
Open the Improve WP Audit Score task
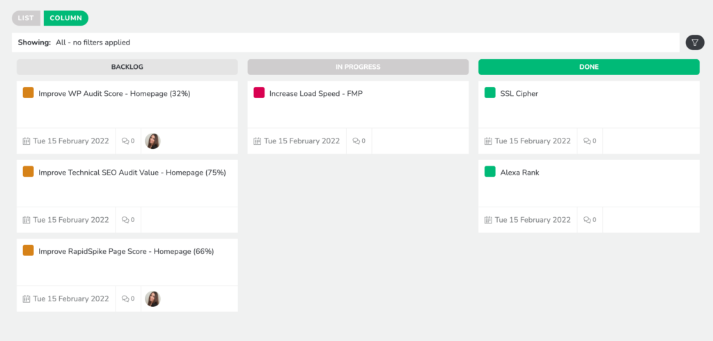pos(114,94)
